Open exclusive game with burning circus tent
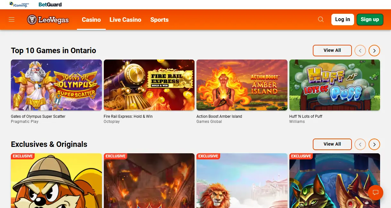 pos(149,180)
